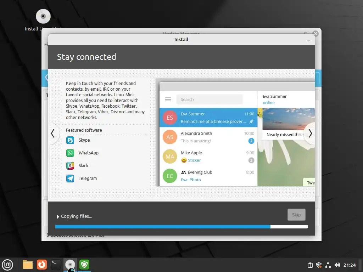The width and height of the screenshot is (363, 272).
Task: Click the Eva: Photo message preview
Action: [191, 180]
